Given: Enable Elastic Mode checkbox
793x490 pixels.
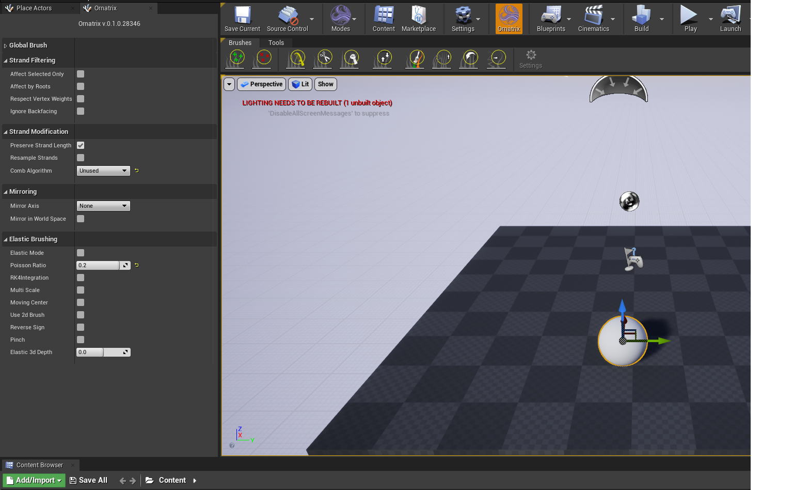Looking at the screenshot, I should pos(81,253).
